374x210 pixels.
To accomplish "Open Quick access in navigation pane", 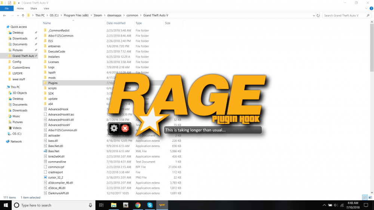I will (x=19, y=27).
